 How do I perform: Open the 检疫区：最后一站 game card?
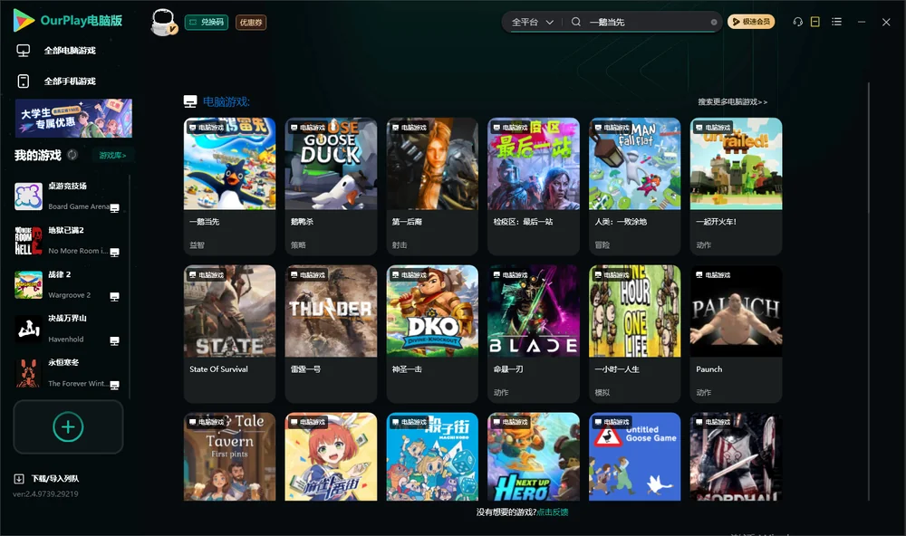tap(534, 186)
